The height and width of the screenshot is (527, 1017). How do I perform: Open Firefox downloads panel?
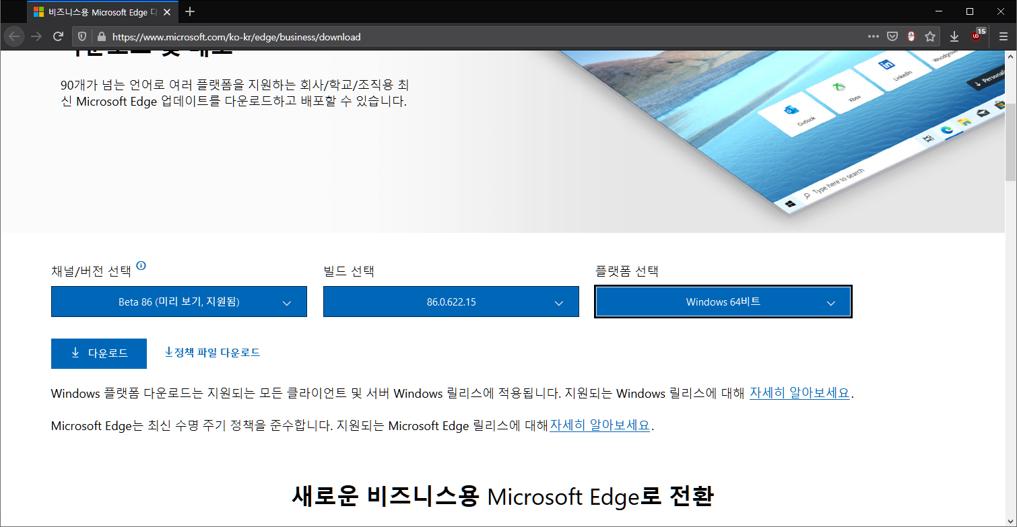pos(954,37)
